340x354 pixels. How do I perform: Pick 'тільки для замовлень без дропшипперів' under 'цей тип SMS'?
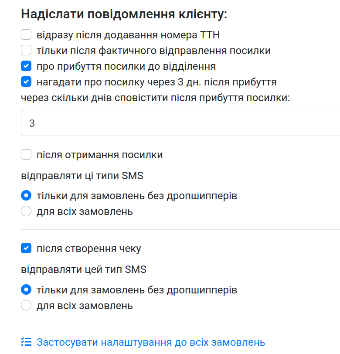26,290
